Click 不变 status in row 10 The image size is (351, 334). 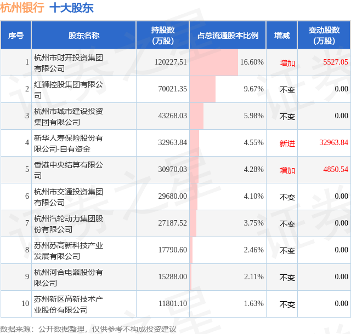pyautogui.click(x=287, y=304)
